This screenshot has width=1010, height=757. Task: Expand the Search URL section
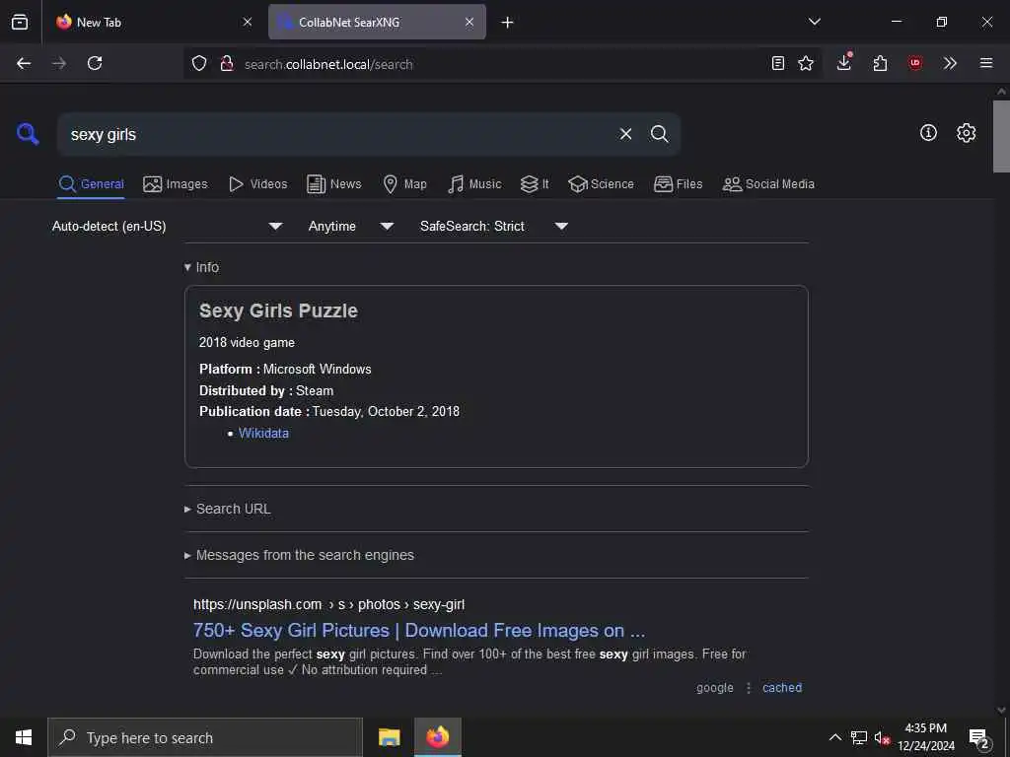pyautogui.click(x=228, y=510)
